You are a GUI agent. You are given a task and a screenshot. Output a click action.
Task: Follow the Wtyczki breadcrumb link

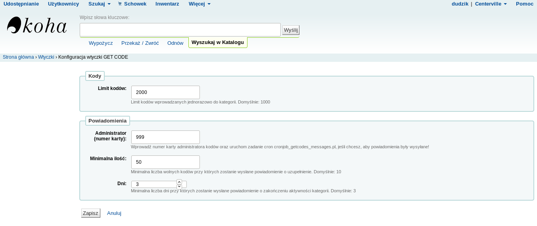46,57
